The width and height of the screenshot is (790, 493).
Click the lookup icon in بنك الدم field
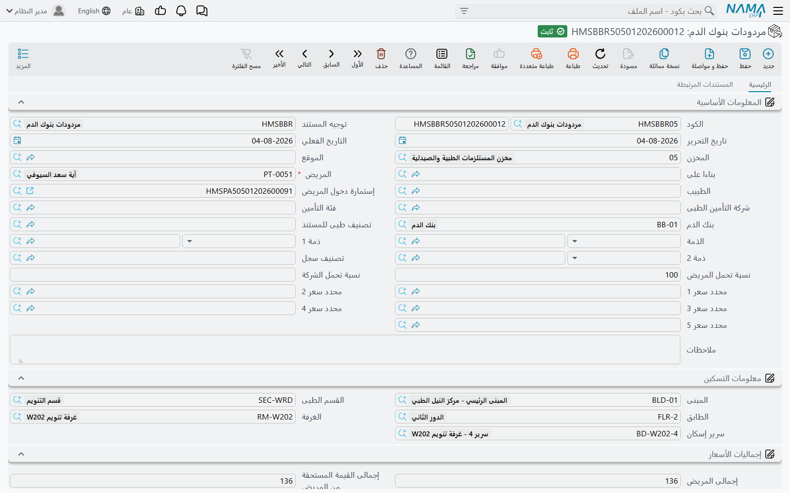click(x=402, y=224)
